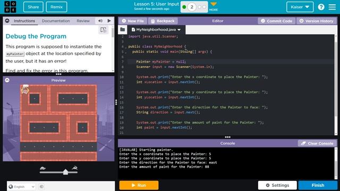
Task: Open the hamburger menu
Action: [332, 7]
